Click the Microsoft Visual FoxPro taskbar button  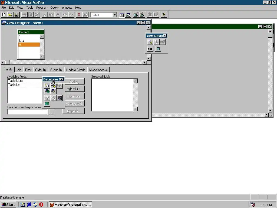[70, 205]
